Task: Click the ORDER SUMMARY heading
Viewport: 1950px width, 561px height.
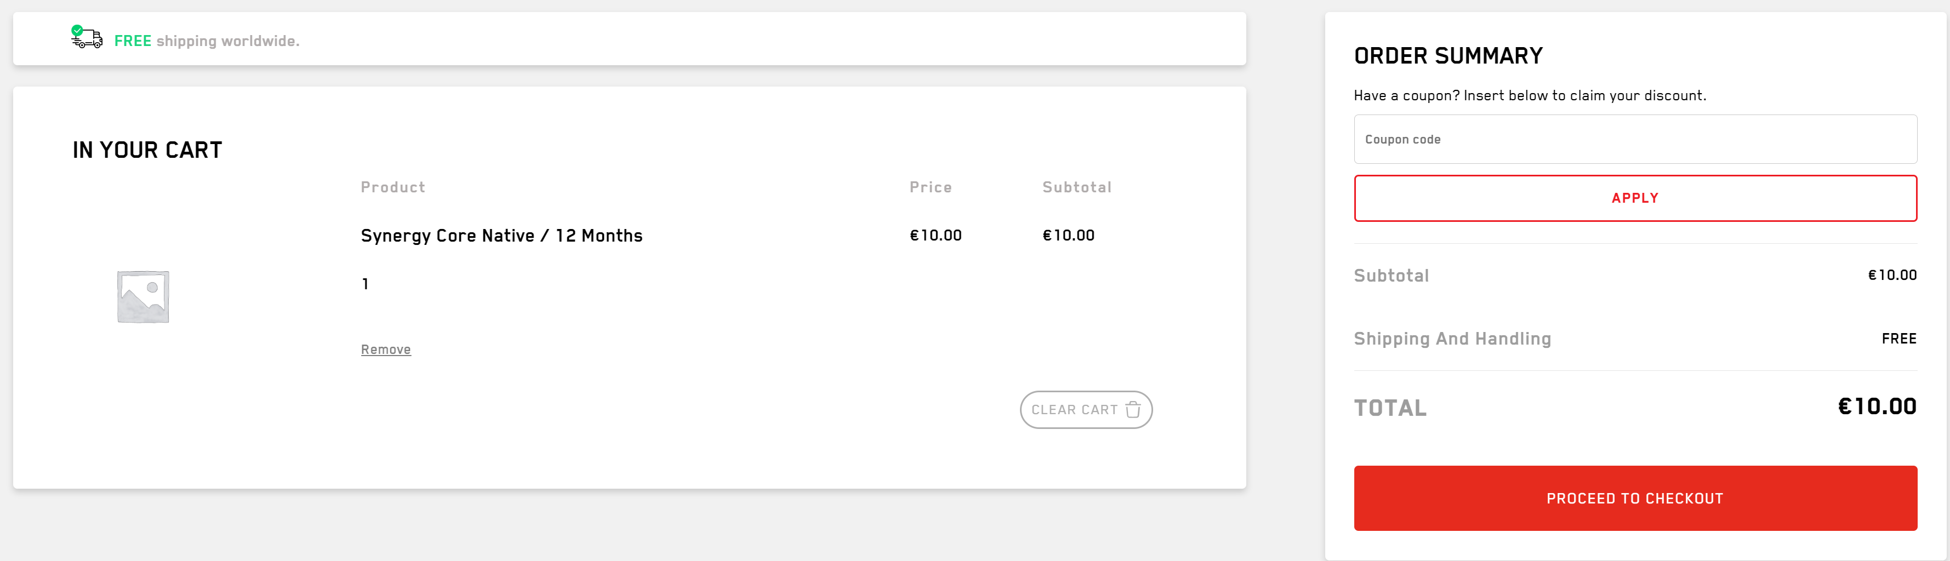Action: (1448, 56)
